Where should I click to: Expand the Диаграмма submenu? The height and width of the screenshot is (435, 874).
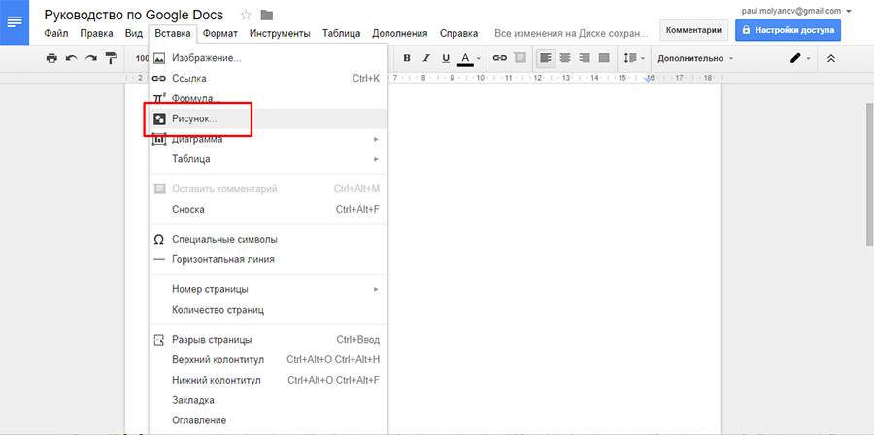coord(268,139)
